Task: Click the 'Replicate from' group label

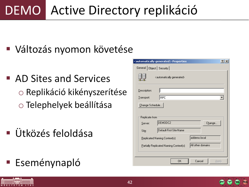Action: pyautogui.click(x=149, y=117)
